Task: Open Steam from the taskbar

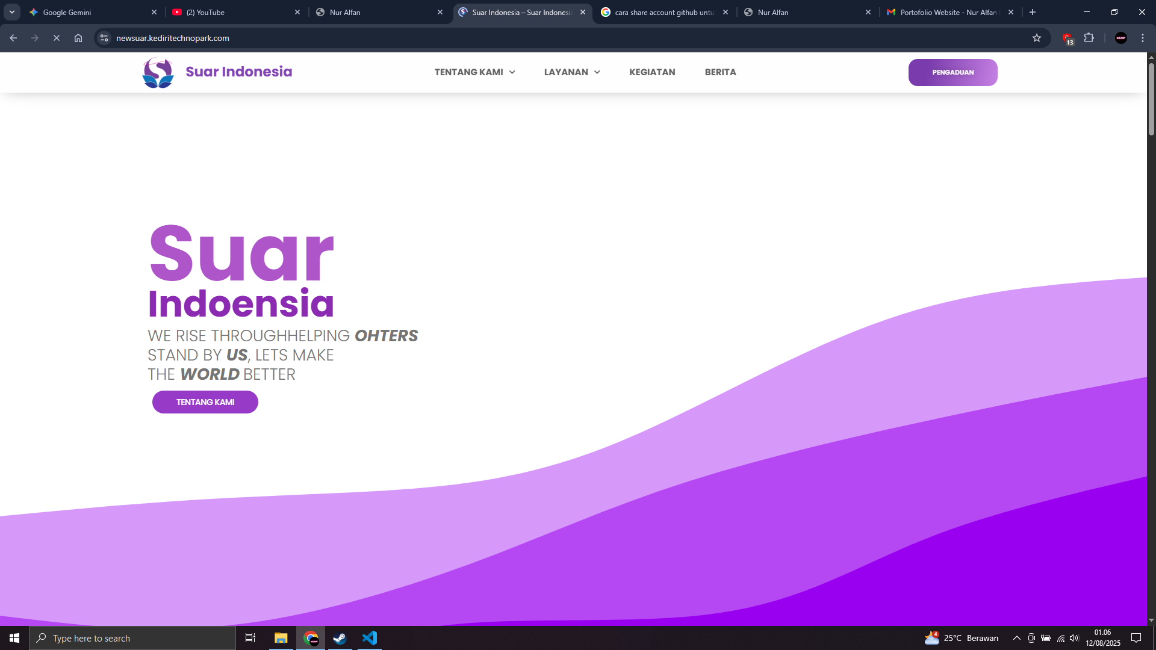Action: click(x=340, y=638)
